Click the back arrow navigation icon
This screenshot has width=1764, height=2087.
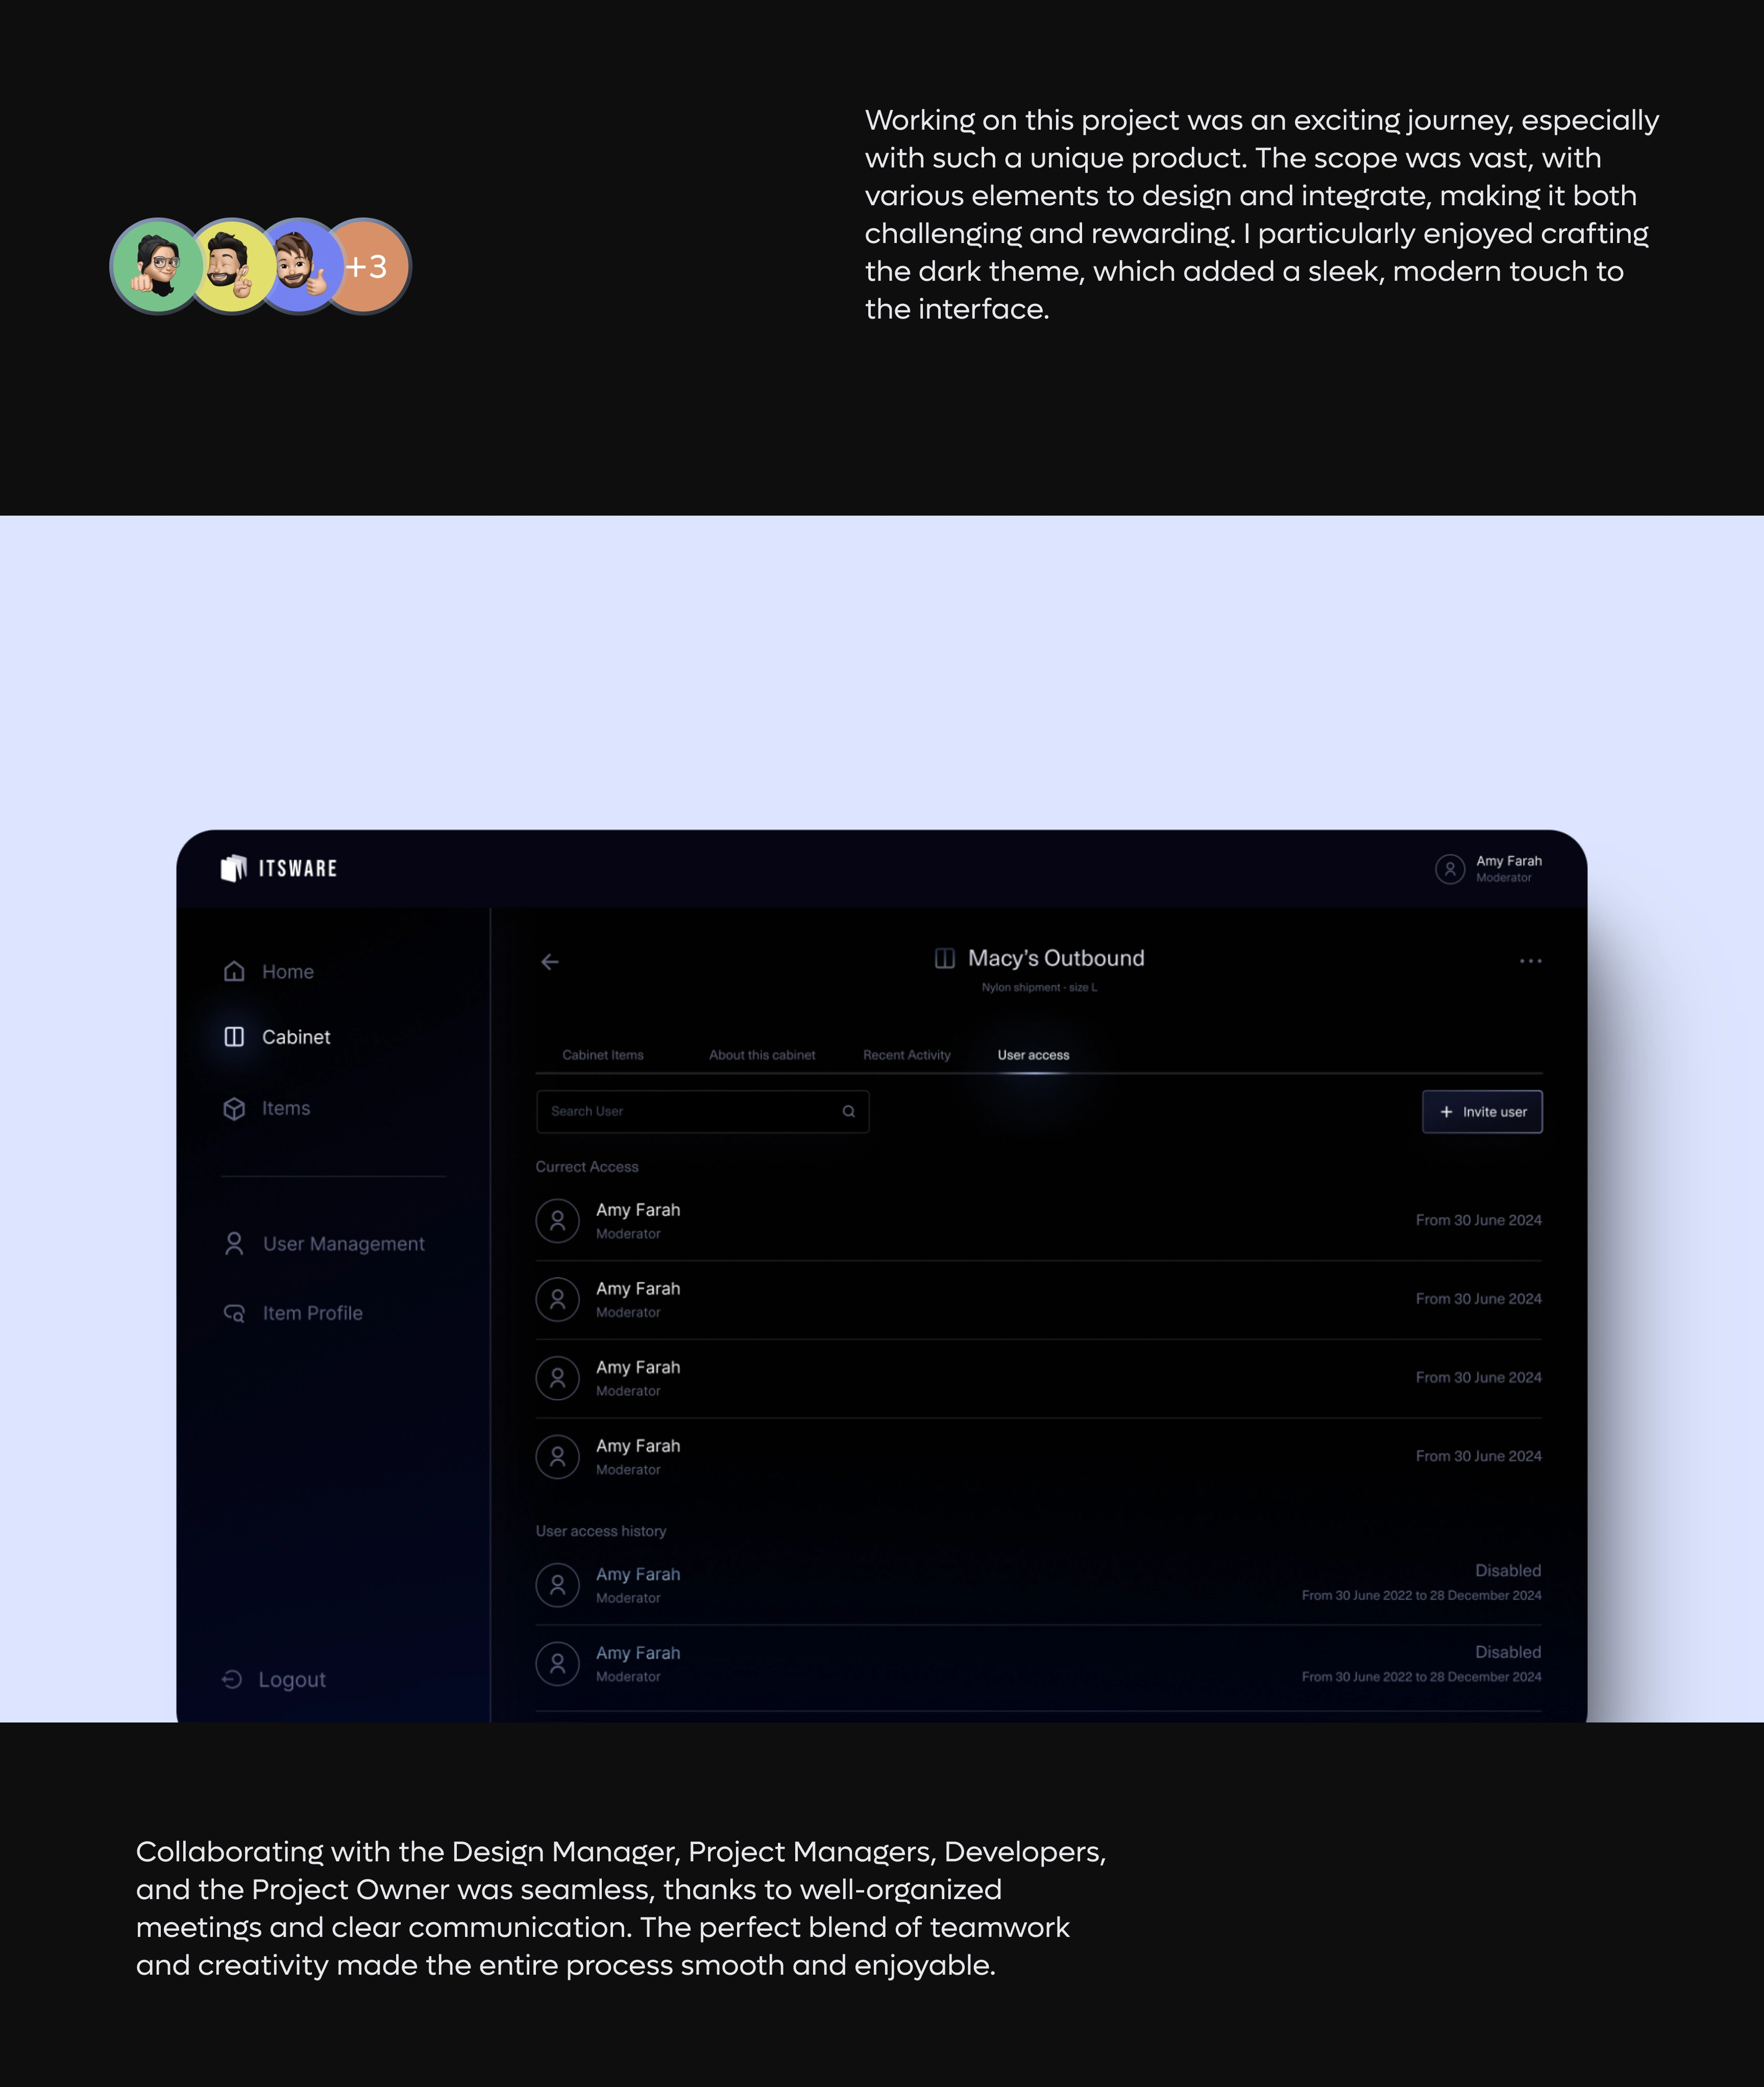550,961
